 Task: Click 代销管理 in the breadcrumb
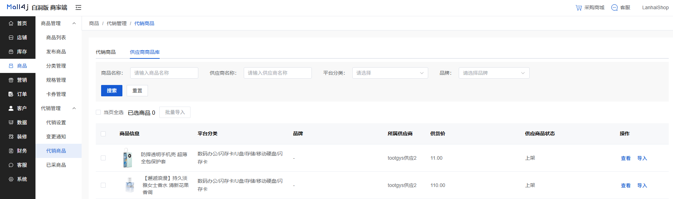pos(117,23)
